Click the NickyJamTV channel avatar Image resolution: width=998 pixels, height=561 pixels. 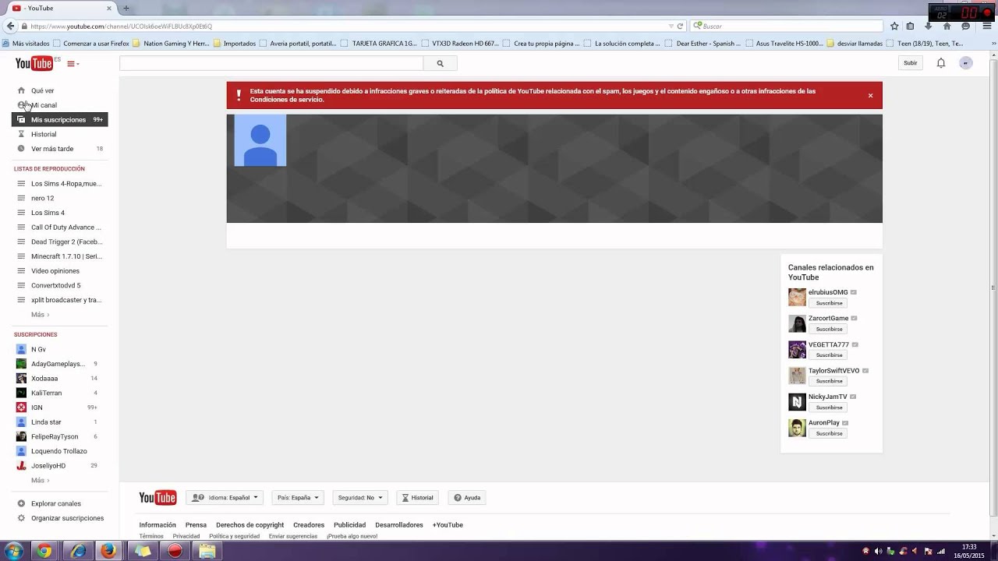coord(797,401)
